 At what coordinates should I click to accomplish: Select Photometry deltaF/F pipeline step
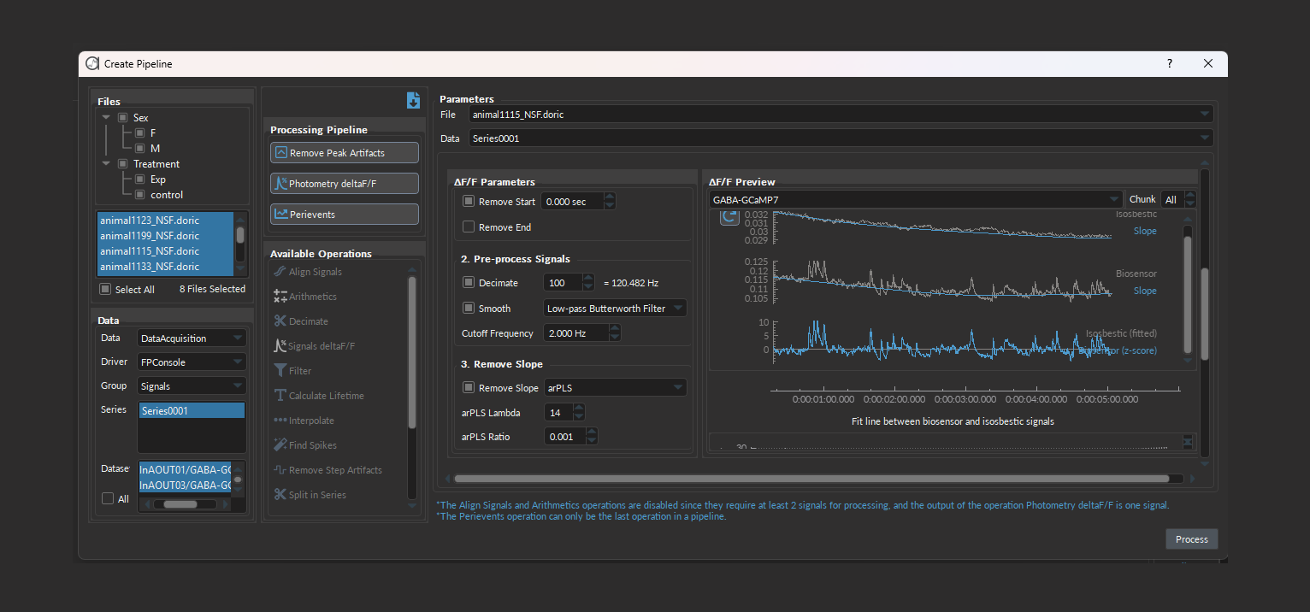pos(344,184)
